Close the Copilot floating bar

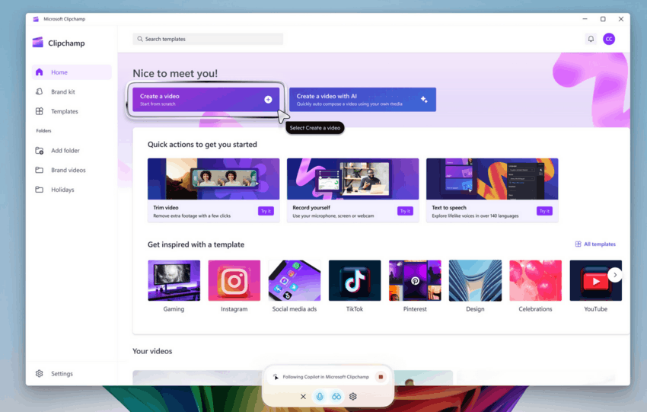[x=303, y=396]
